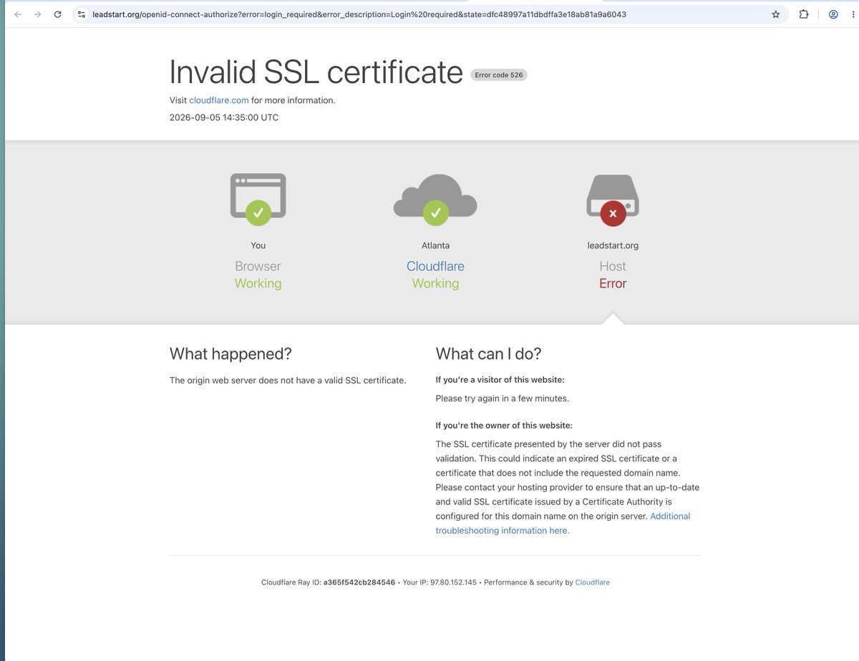The image size is (859, 661).
Task: Click the Cloudflare Ray ID value
Action: [359, 582]
